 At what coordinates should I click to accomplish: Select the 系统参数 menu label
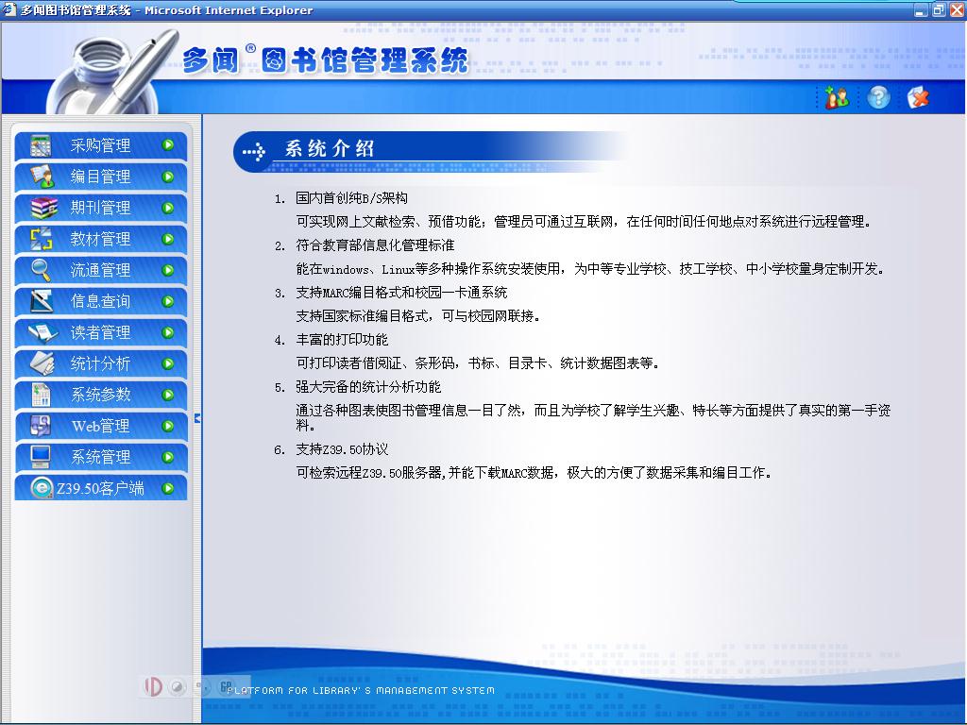pyautogui.click(x=100, y=395)
